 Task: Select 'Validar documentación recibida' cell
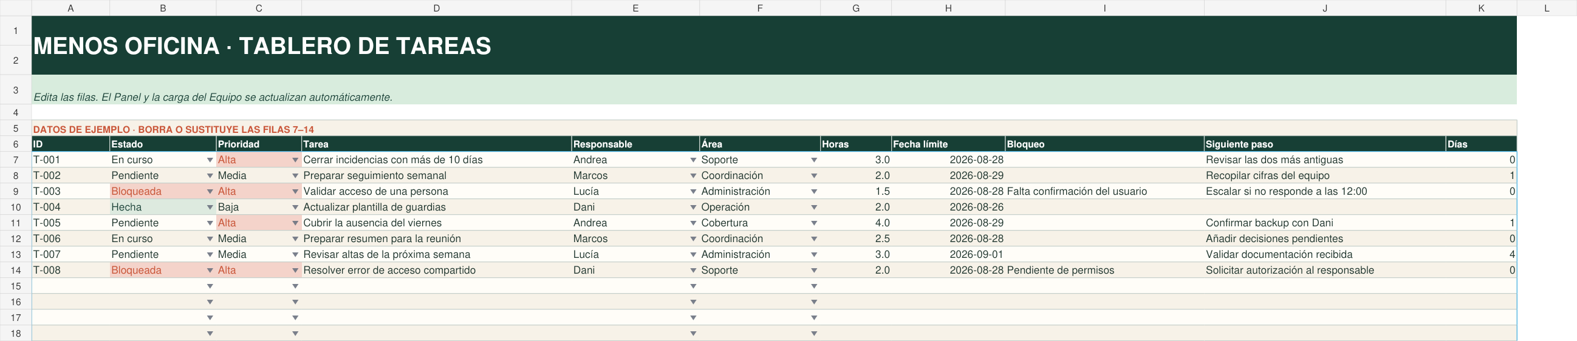click(x=1325, y=255)
